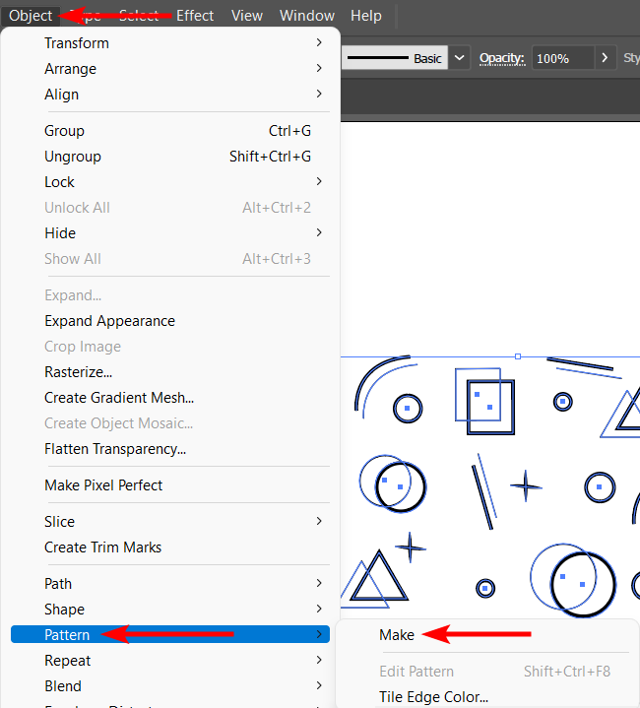The height and width of the screenshot is (708, 640).
Task: Open the Effect menu
Action: 195,16
